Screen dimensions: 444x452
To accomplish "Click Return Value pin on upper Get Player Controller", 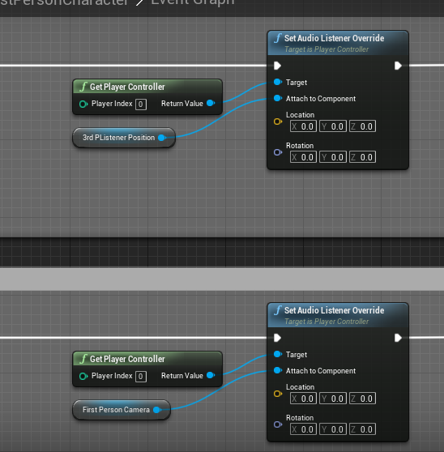I will [x=211, y=103].
